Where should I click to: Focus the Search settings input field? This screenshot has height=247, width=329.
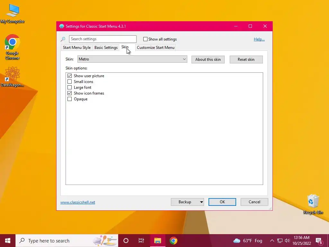click(x=102, y=39)
